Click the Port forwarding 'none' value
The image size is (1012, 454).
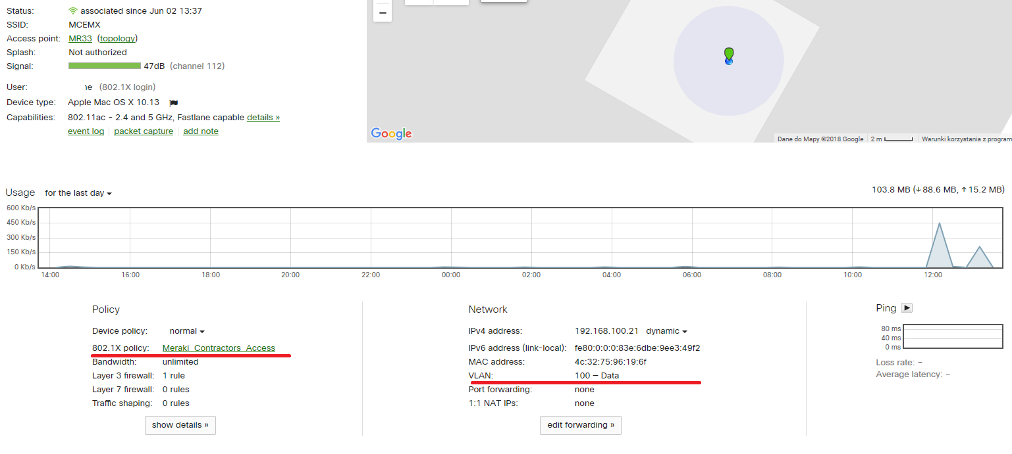tap(585, 390)
